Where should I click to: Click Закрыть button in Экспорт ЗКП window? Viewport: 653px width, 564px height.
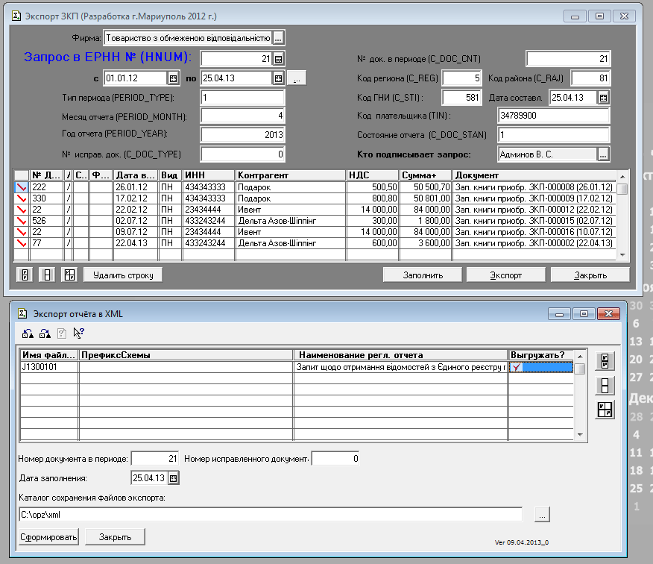[590, 275]
